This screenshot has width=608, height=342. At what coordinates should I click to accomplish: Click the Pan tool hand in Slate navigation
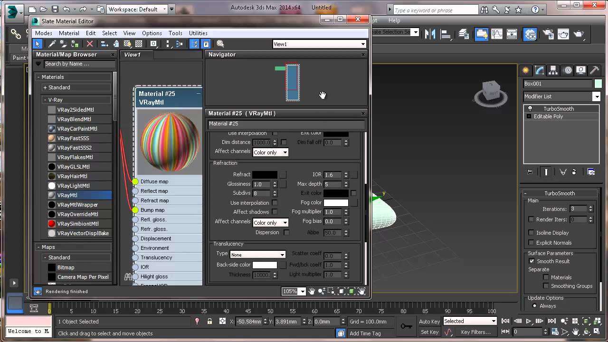point(312,291)
